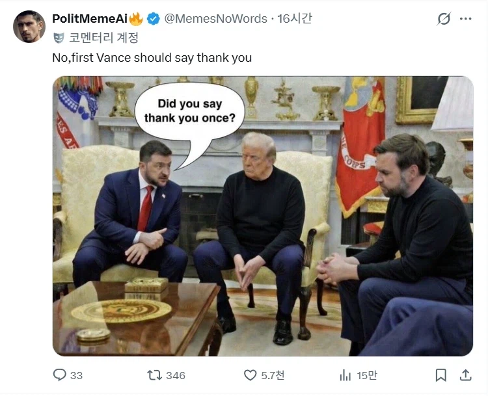Click the tweet text about Vance
This screenshot has width=488, height=396.
[x=152, y=58]
